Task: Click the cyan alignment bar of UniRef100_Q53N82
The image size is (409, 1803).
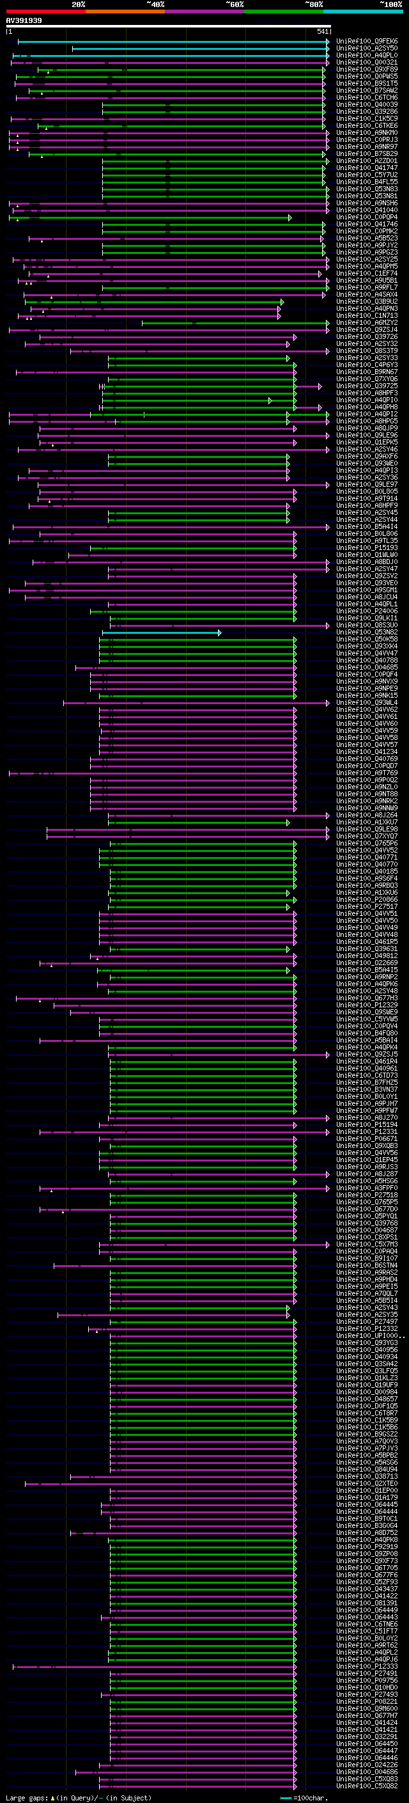Action: click(162, 633)
